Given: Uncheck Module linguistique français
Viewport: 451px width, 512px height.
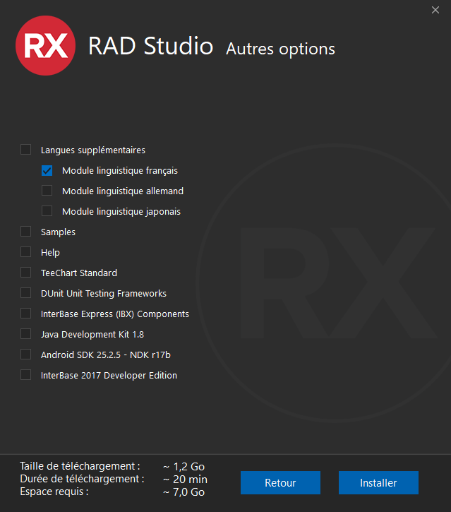Looking at the screenshot, I should [x=47, y=170].
